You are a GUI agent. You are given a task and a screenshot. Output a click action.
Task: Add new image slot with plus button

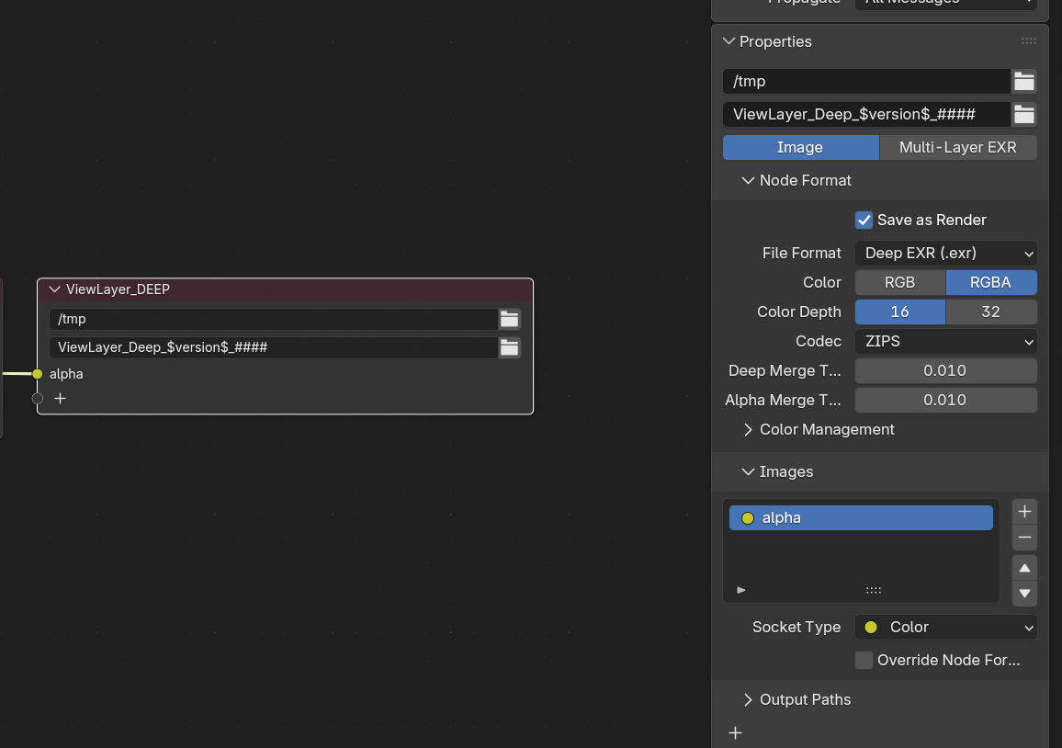coord(1024,512)
